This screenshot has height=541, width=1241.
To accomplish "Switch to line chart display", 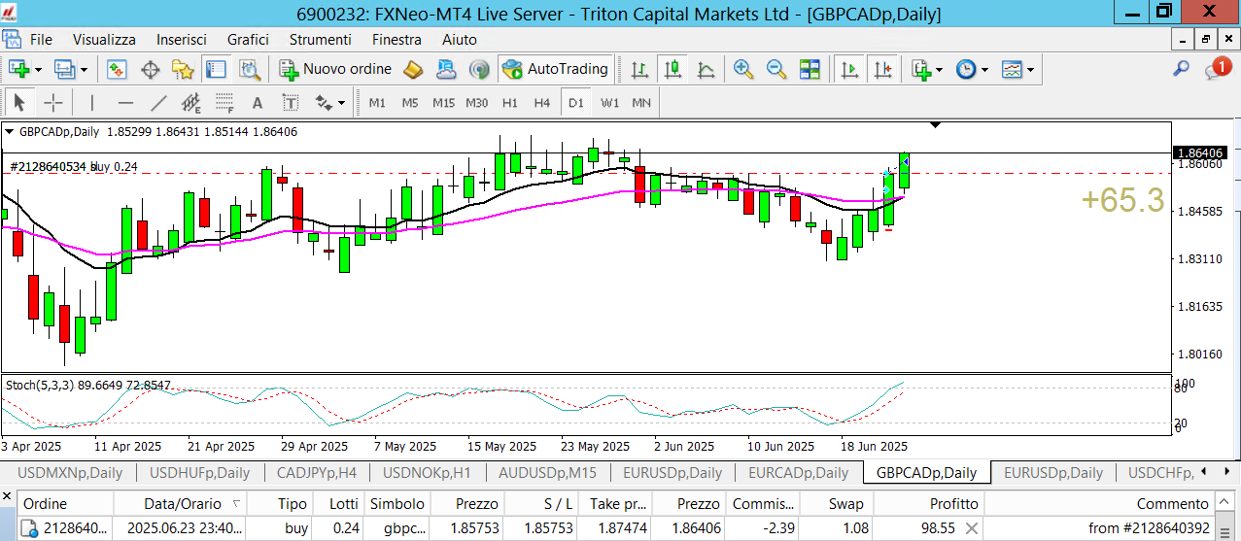I will click(706, 69).
